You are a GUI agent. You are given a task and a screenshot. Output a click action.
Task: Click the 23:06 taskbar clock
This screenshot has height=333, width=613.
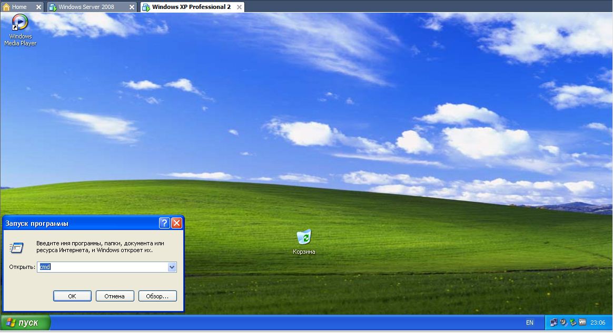[598, 322]
